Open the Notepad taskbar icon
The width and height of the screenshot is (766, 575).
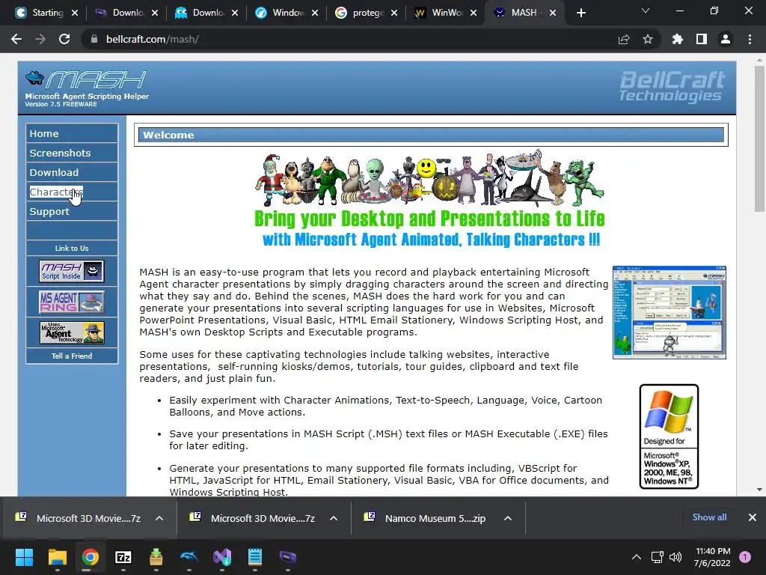point(255,557)
